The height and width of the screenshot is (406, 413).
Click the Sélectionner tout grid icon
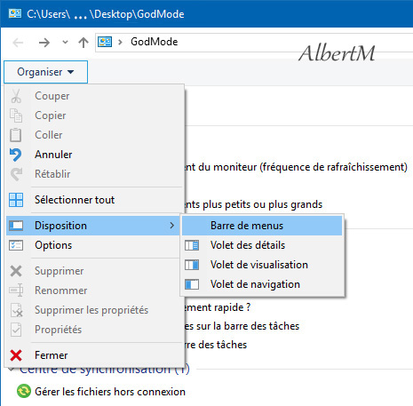click(x=16, y=200)
